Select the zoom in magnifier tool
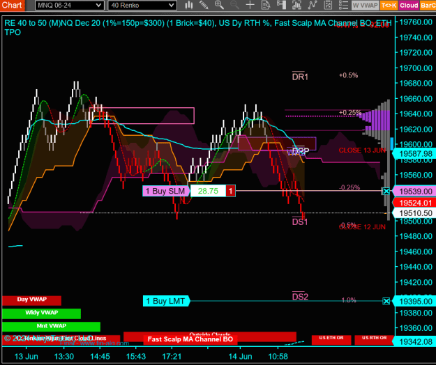The width and height of the screenshot is (436, 365). (219, 5)
